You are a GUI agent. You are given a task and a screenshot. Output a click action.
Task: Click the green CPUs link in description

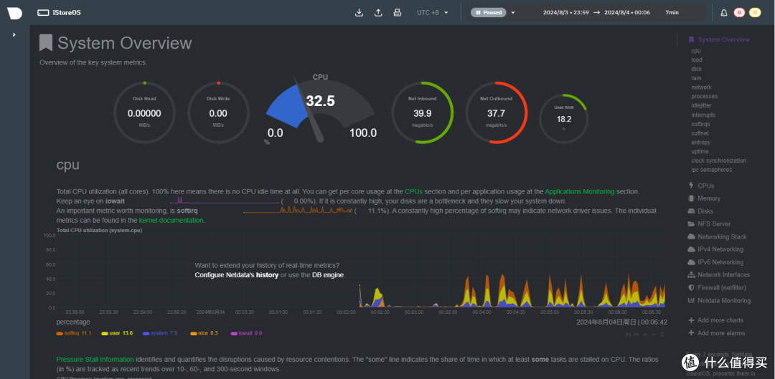click(x=414, y=191)
